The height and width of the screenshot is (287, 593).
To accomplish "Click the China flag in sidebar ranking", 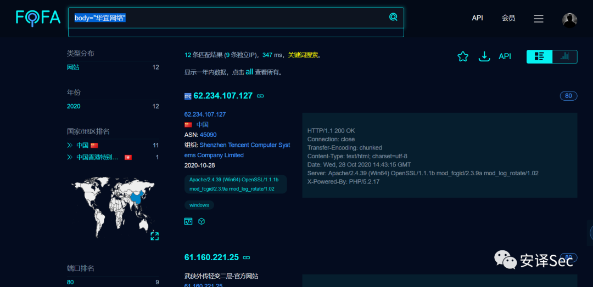I will 94,145.
